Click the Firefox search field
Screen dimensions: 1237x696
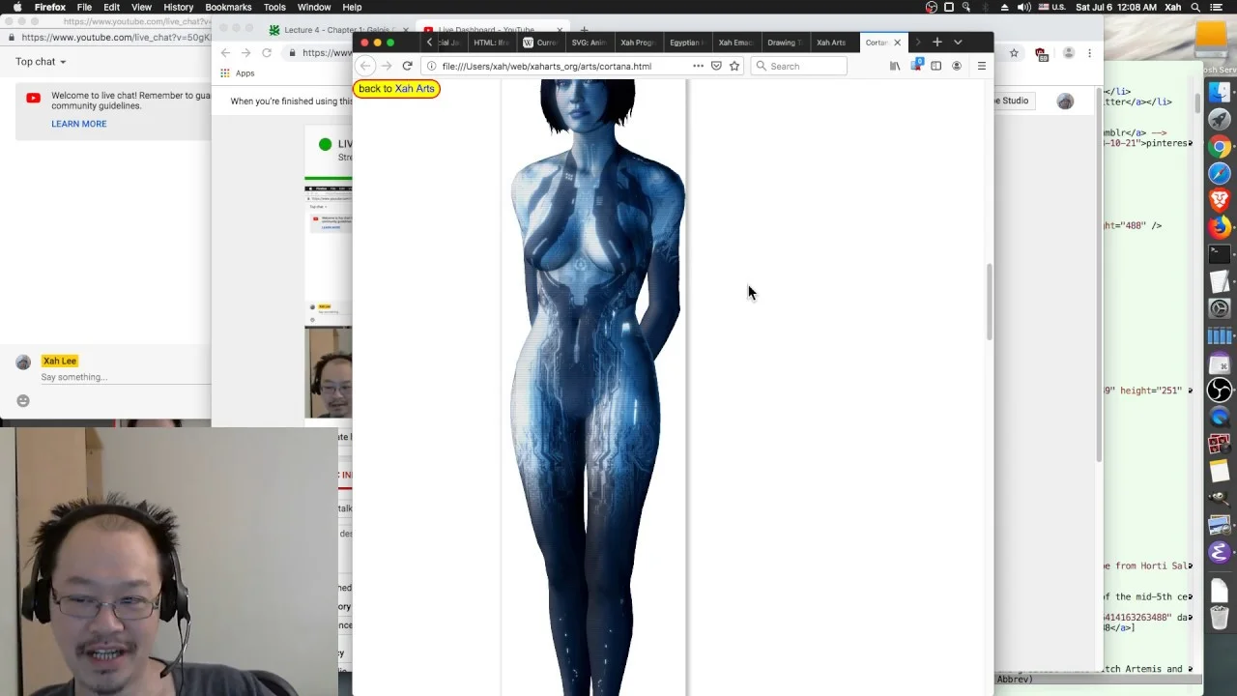(x=798, y=66)
